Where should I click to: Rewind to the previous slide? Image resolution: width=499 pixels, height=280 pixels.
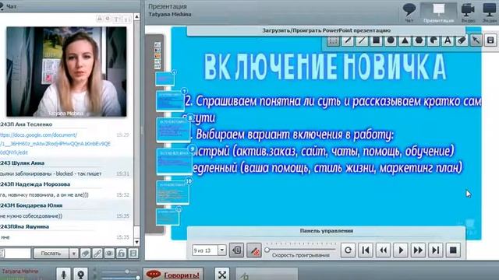point(383,250)
